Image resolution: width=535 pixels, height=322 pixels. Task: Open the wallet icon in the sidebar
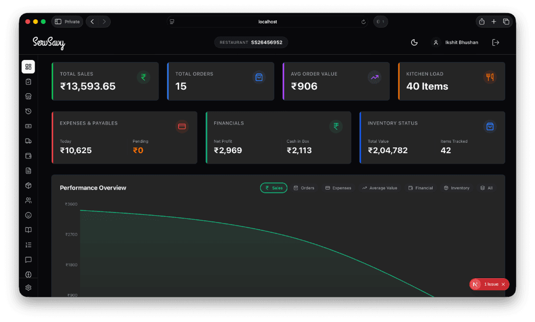(x=28, y=155)
